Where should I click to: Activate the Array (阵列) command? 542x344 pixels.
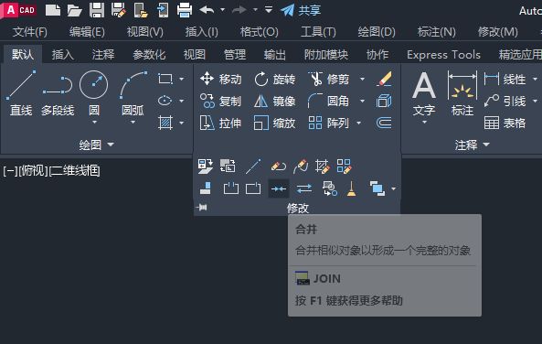pos(329,123)
